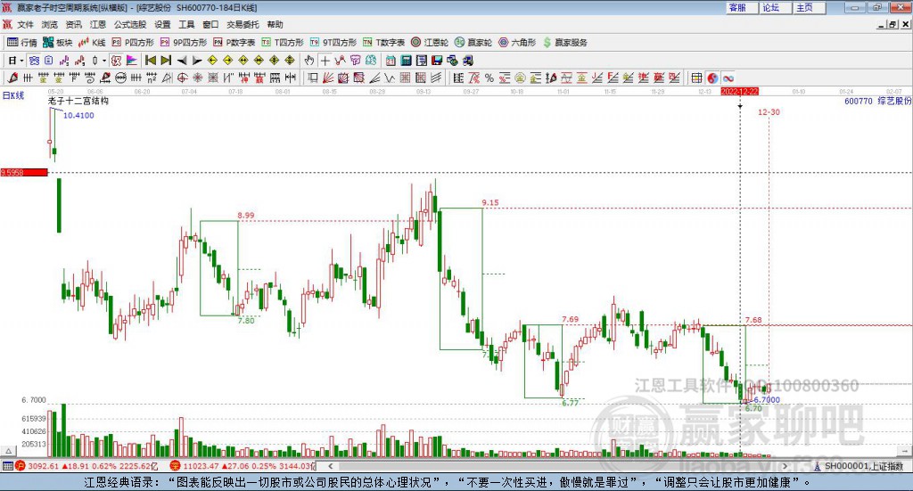Click the 客服 customer service button
Image resolution: width=913 pixels, height=491 pixels.
point(737,7)
